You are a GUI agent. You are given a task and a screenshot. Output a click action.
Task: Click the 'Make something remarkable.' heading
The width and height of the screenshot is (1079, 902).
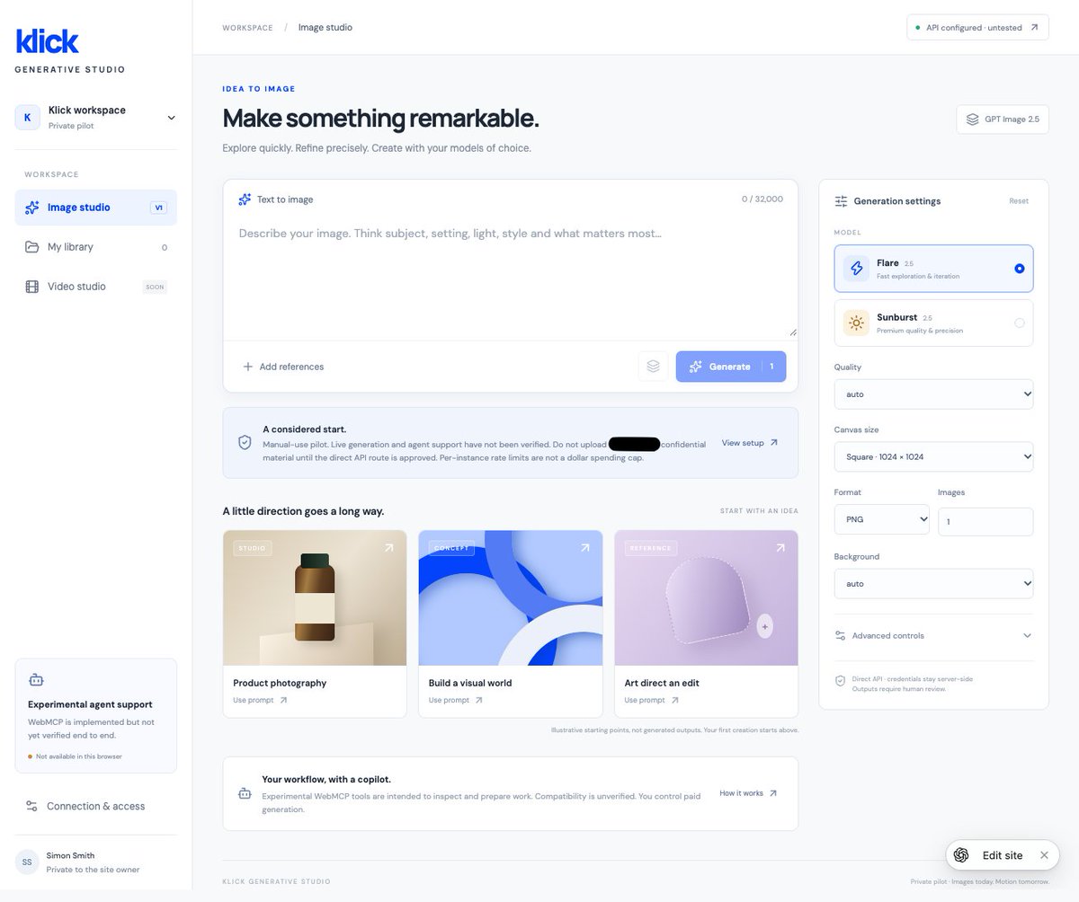380,119
